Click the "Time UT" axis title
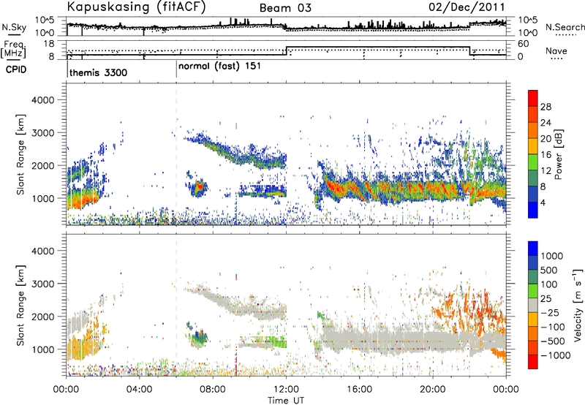Image resolution: width=585 pixels, height=405 pixels. coord(286,401)
